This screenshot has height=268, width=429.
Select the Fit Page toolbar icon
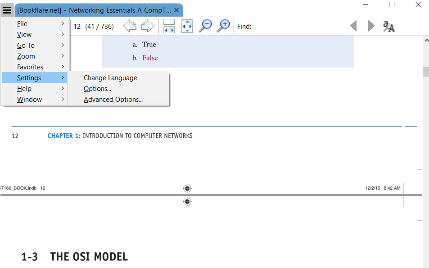point(187,26)
